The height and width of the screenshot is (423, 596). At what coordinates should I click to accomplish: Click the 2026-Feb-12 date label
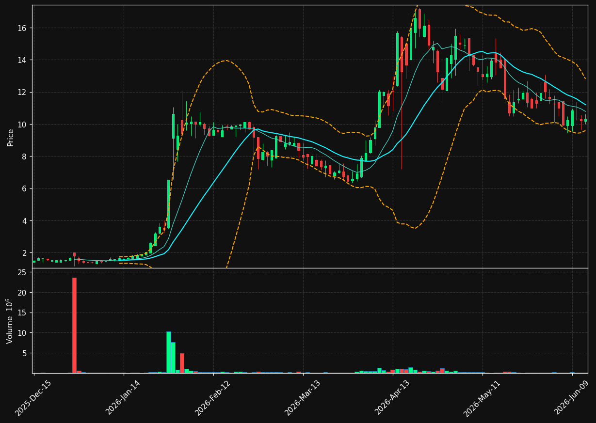213,398
